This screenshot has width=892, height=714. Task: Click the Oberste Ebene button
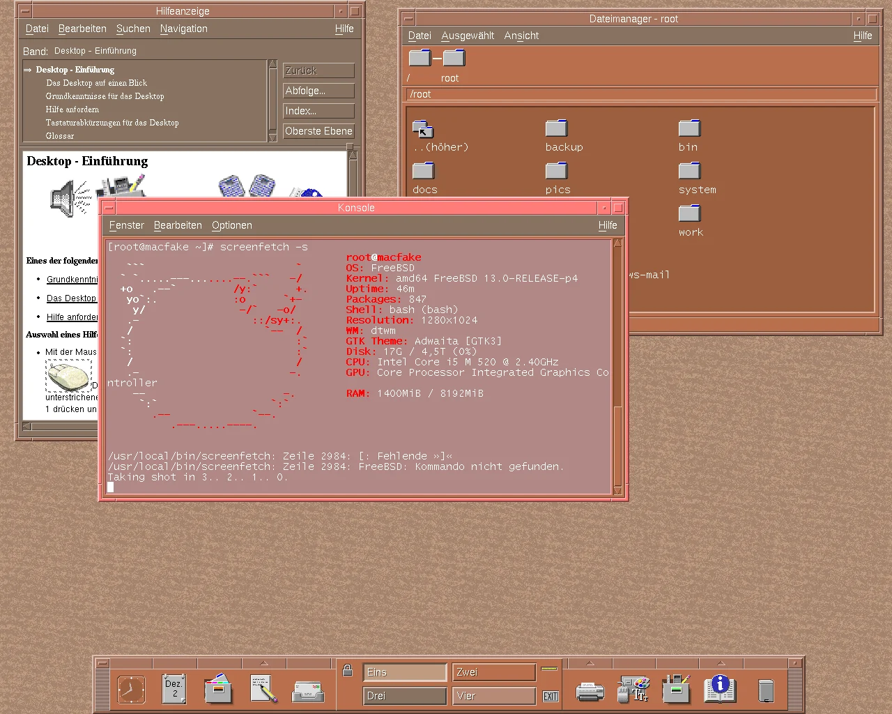318,131
